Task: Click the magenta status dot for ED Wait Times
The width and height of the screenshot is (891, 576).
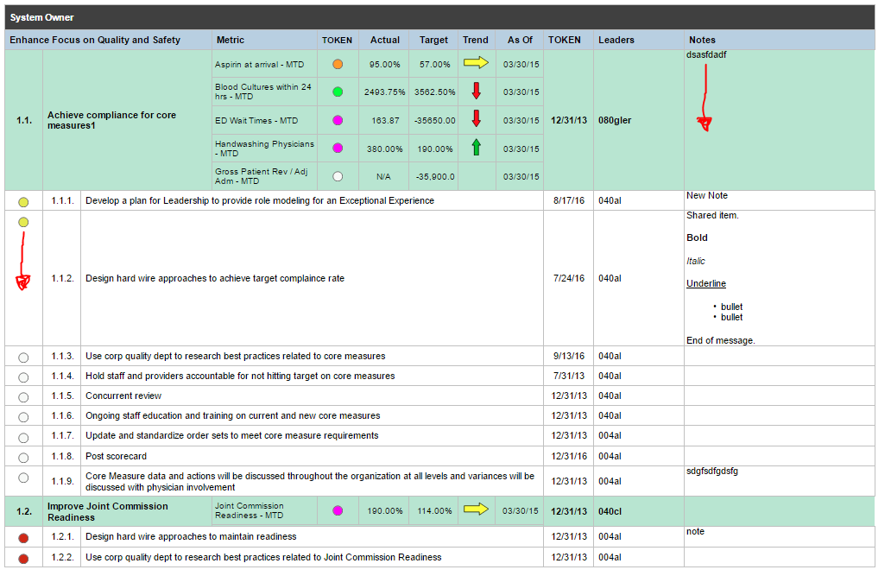Action: pos(338,120)
